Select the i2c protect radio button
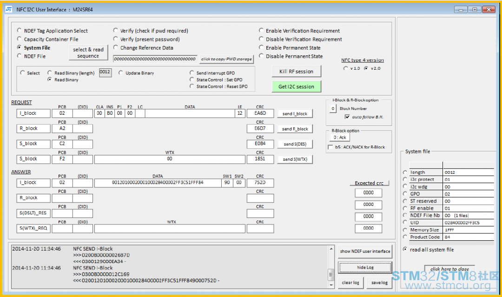502x297 pixels. click(405, 179)
